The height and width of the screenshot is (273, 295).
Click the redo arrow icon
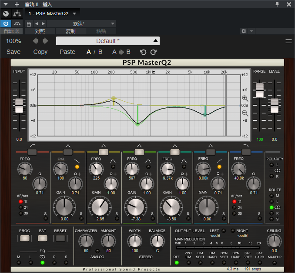153,52
